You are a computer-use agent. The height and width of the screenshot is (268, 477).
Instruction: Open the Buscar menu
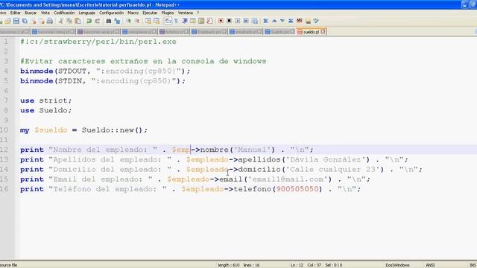pos(31,13)
